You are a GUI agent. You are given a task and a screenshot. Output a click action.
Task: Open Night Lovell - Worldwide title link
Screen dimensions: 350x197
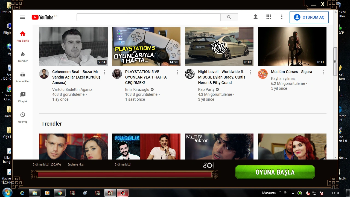222,77
